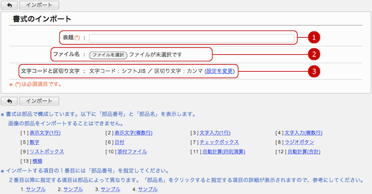Open the 設定を変更 link
Image resolution: width=372 pixels, height=194 pixels.
(x=219, y=71)
